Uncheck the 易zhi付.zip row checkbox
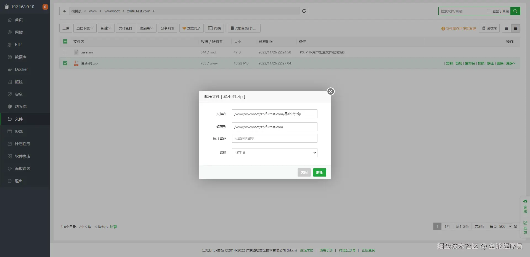Screen dimensions: 530x257 65,63
